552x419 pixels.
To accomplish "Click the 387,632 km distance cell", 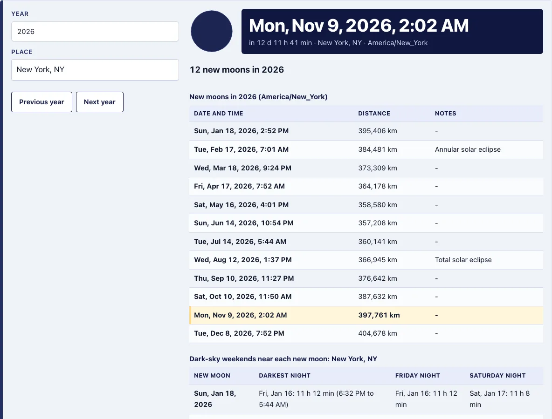I will click(377, 297).
